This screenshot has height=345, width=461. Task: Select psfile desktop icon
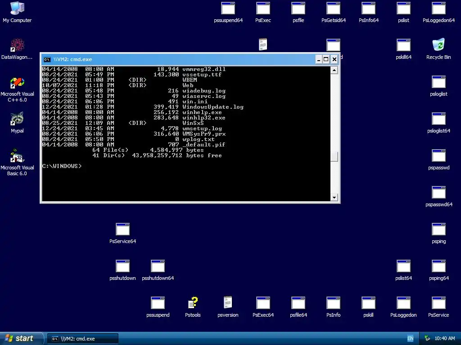[298, 12]
